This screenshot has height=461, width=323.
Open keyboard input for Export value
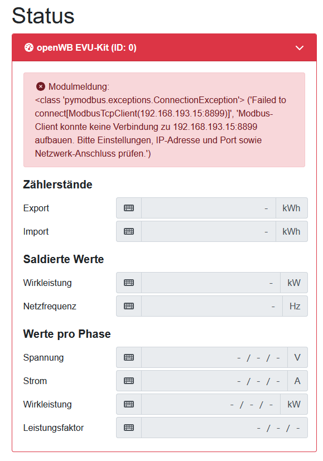(129, 208)
